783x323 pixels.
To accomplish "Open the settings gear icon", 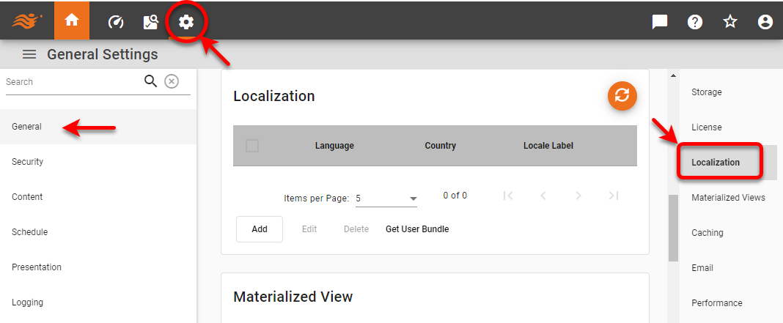I will [x=186, y=22].
